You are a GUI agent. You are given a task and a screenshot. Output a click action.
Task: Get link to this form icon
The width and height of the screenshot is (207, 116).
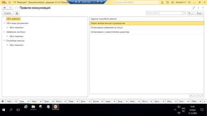194,8
